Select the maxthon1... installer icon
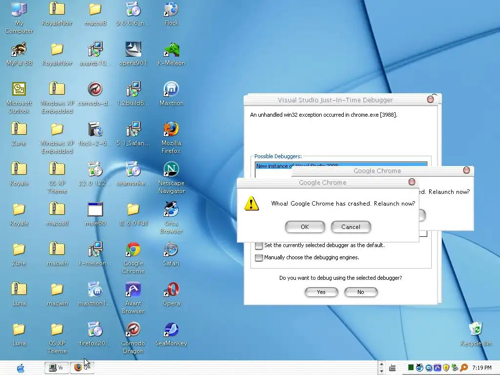 [x=95, y=294]
